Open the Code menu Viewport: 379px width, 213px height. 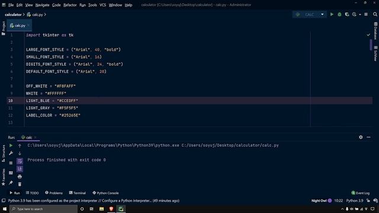pos(56,5)
